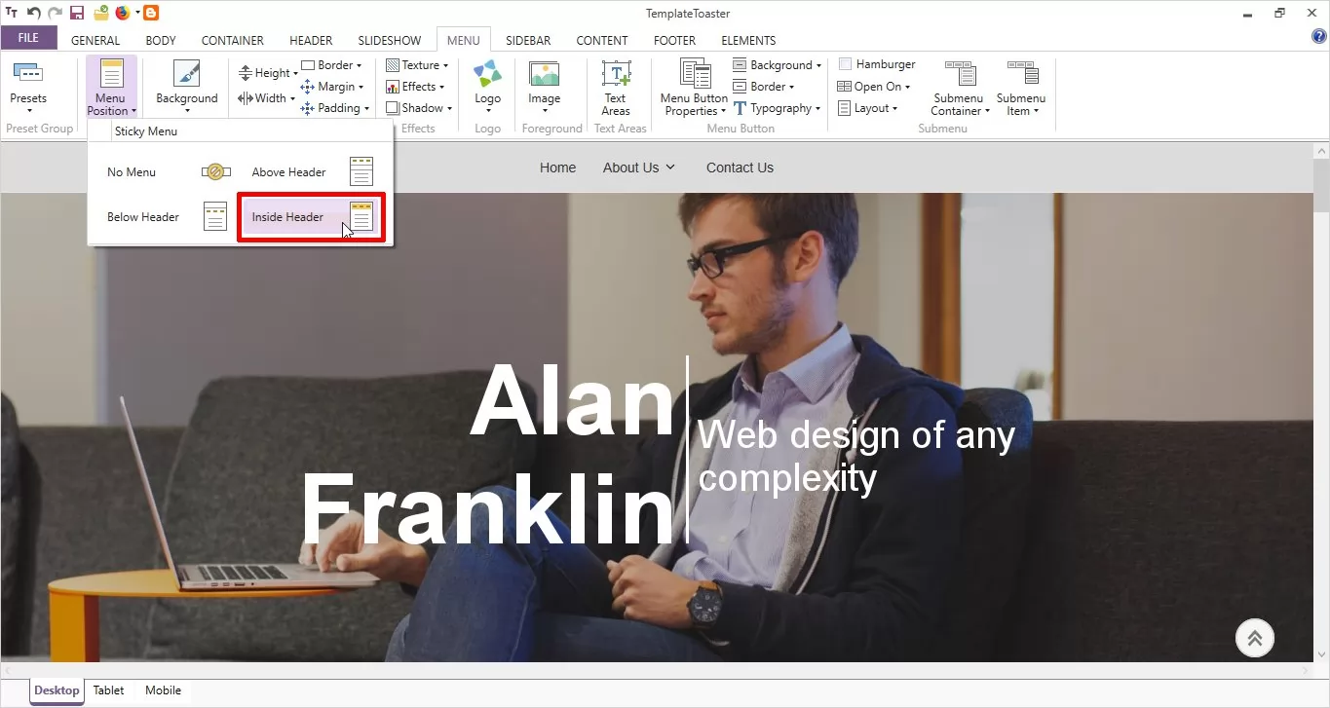
Task: Click the Save icon in quick access toolbar
Action: pyautogui.click(x=77, y=13)
